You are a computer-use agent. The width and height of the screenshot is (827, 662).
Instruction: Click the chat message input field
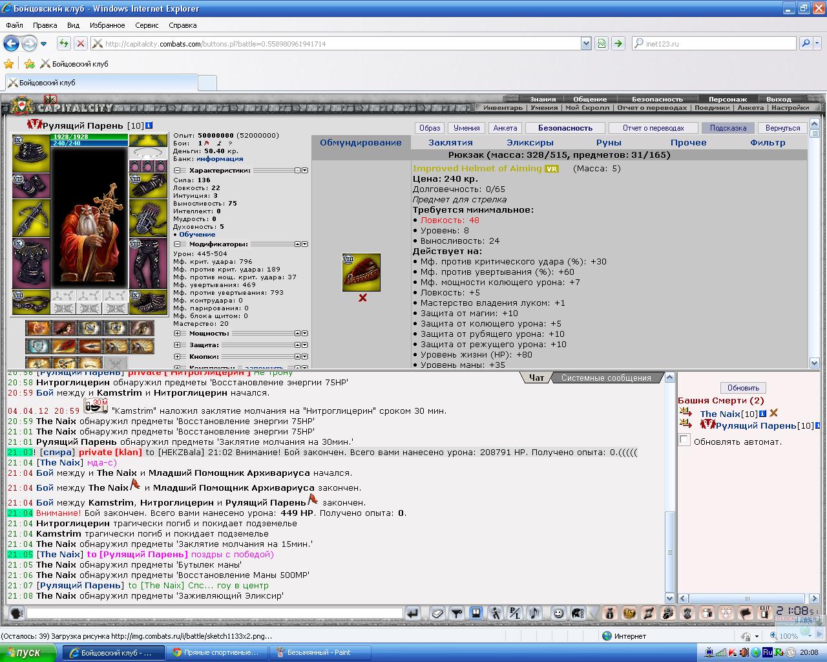click(x=215, y=613)
